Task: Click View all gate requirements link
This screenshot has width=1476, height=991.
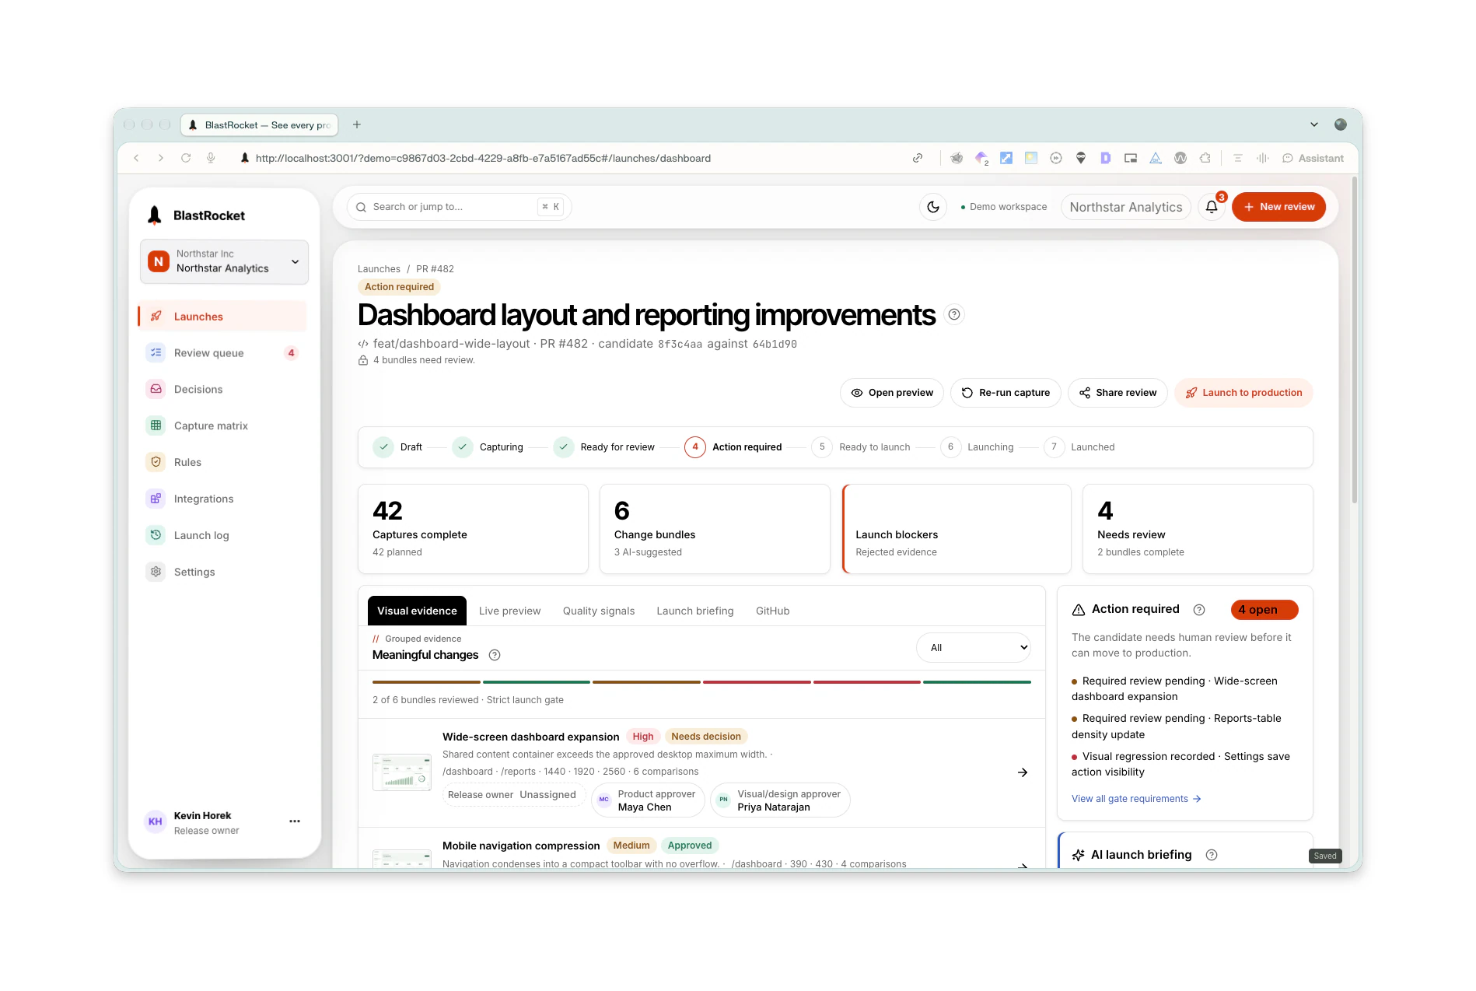Action: (1136, 799)
